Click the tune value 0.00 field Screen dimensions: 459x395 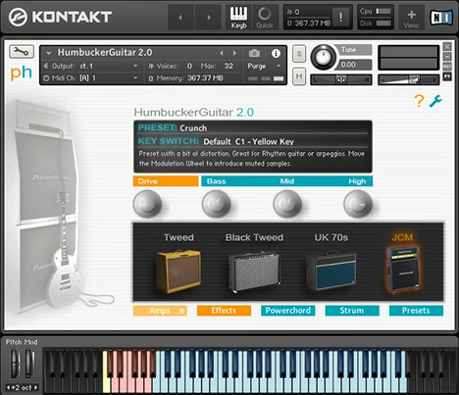pyautogui.click(x=354, y=65)
